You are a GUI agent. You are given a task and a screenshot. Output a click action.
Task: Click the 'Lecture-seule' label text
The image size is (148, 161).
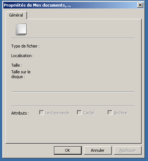57,113
